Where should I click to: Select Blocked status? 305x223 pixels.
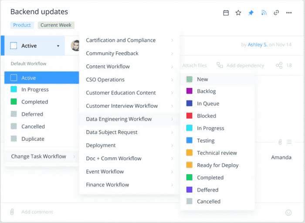(217, 116)
